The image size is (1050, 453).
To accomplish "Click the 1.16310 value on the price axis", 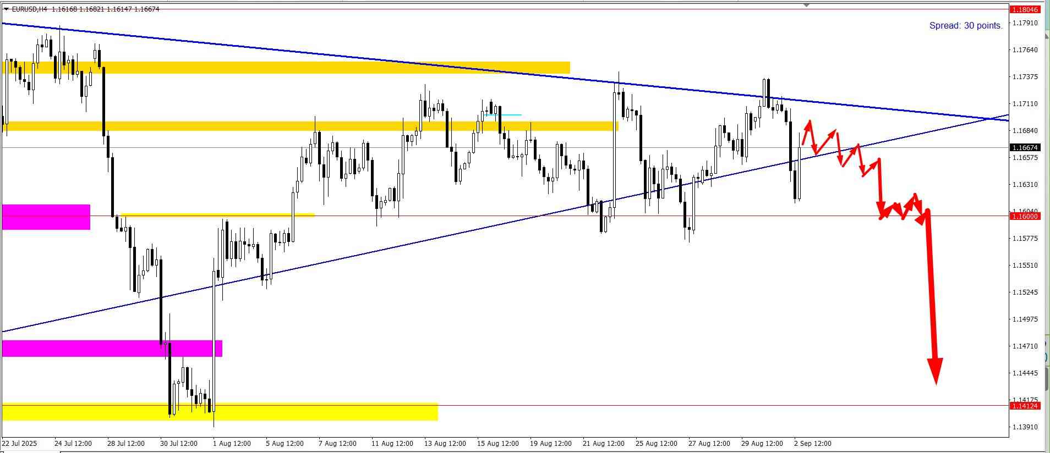I will pyautogui.click(x=1025, y=185).
